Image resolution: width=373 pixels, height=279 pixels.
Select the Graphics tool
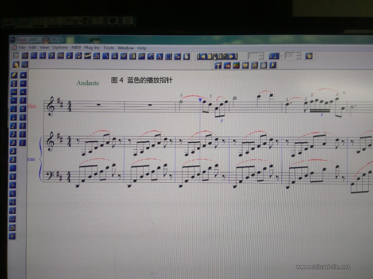tap(236, 65)
